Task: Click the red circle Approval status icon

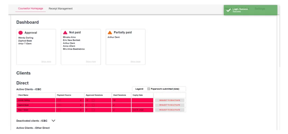Action: [x=21, y=33]
